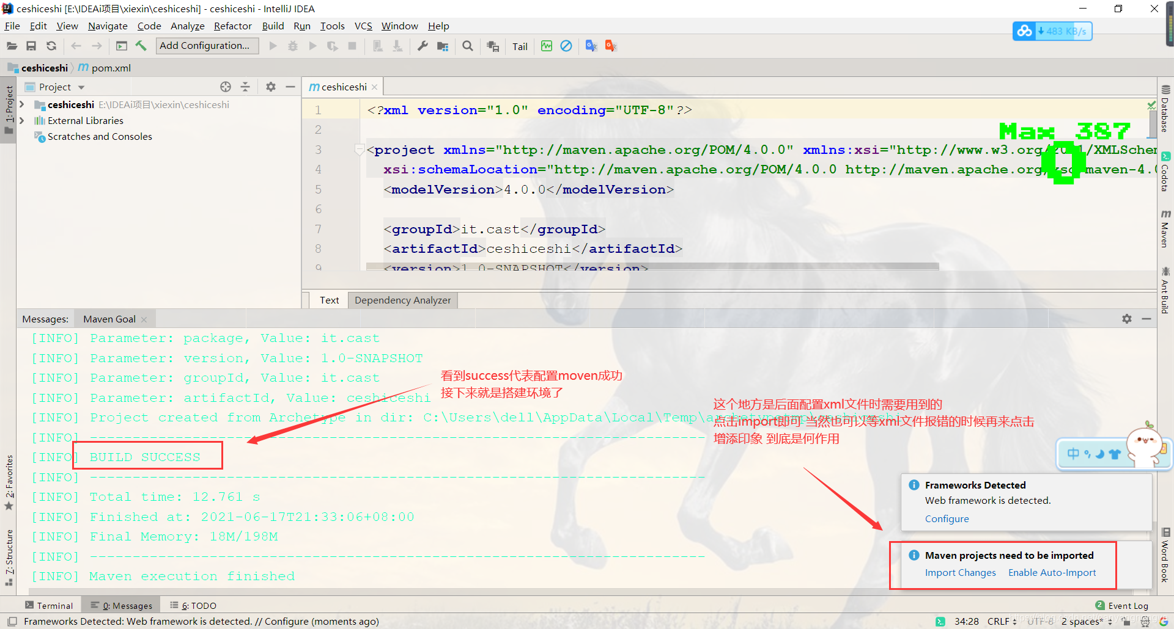This screenshot has height=629, width=1174.
Task: Toggle the 1: Project side tab
Action: click(x=9, y=110)
